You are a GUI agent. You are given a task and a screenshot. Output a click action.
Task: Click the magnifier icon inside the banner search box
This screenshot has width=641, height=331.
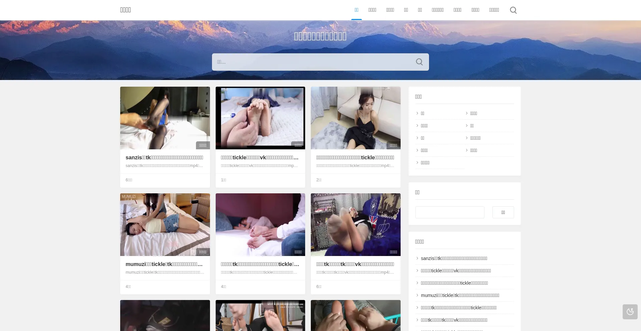point(419,62)
